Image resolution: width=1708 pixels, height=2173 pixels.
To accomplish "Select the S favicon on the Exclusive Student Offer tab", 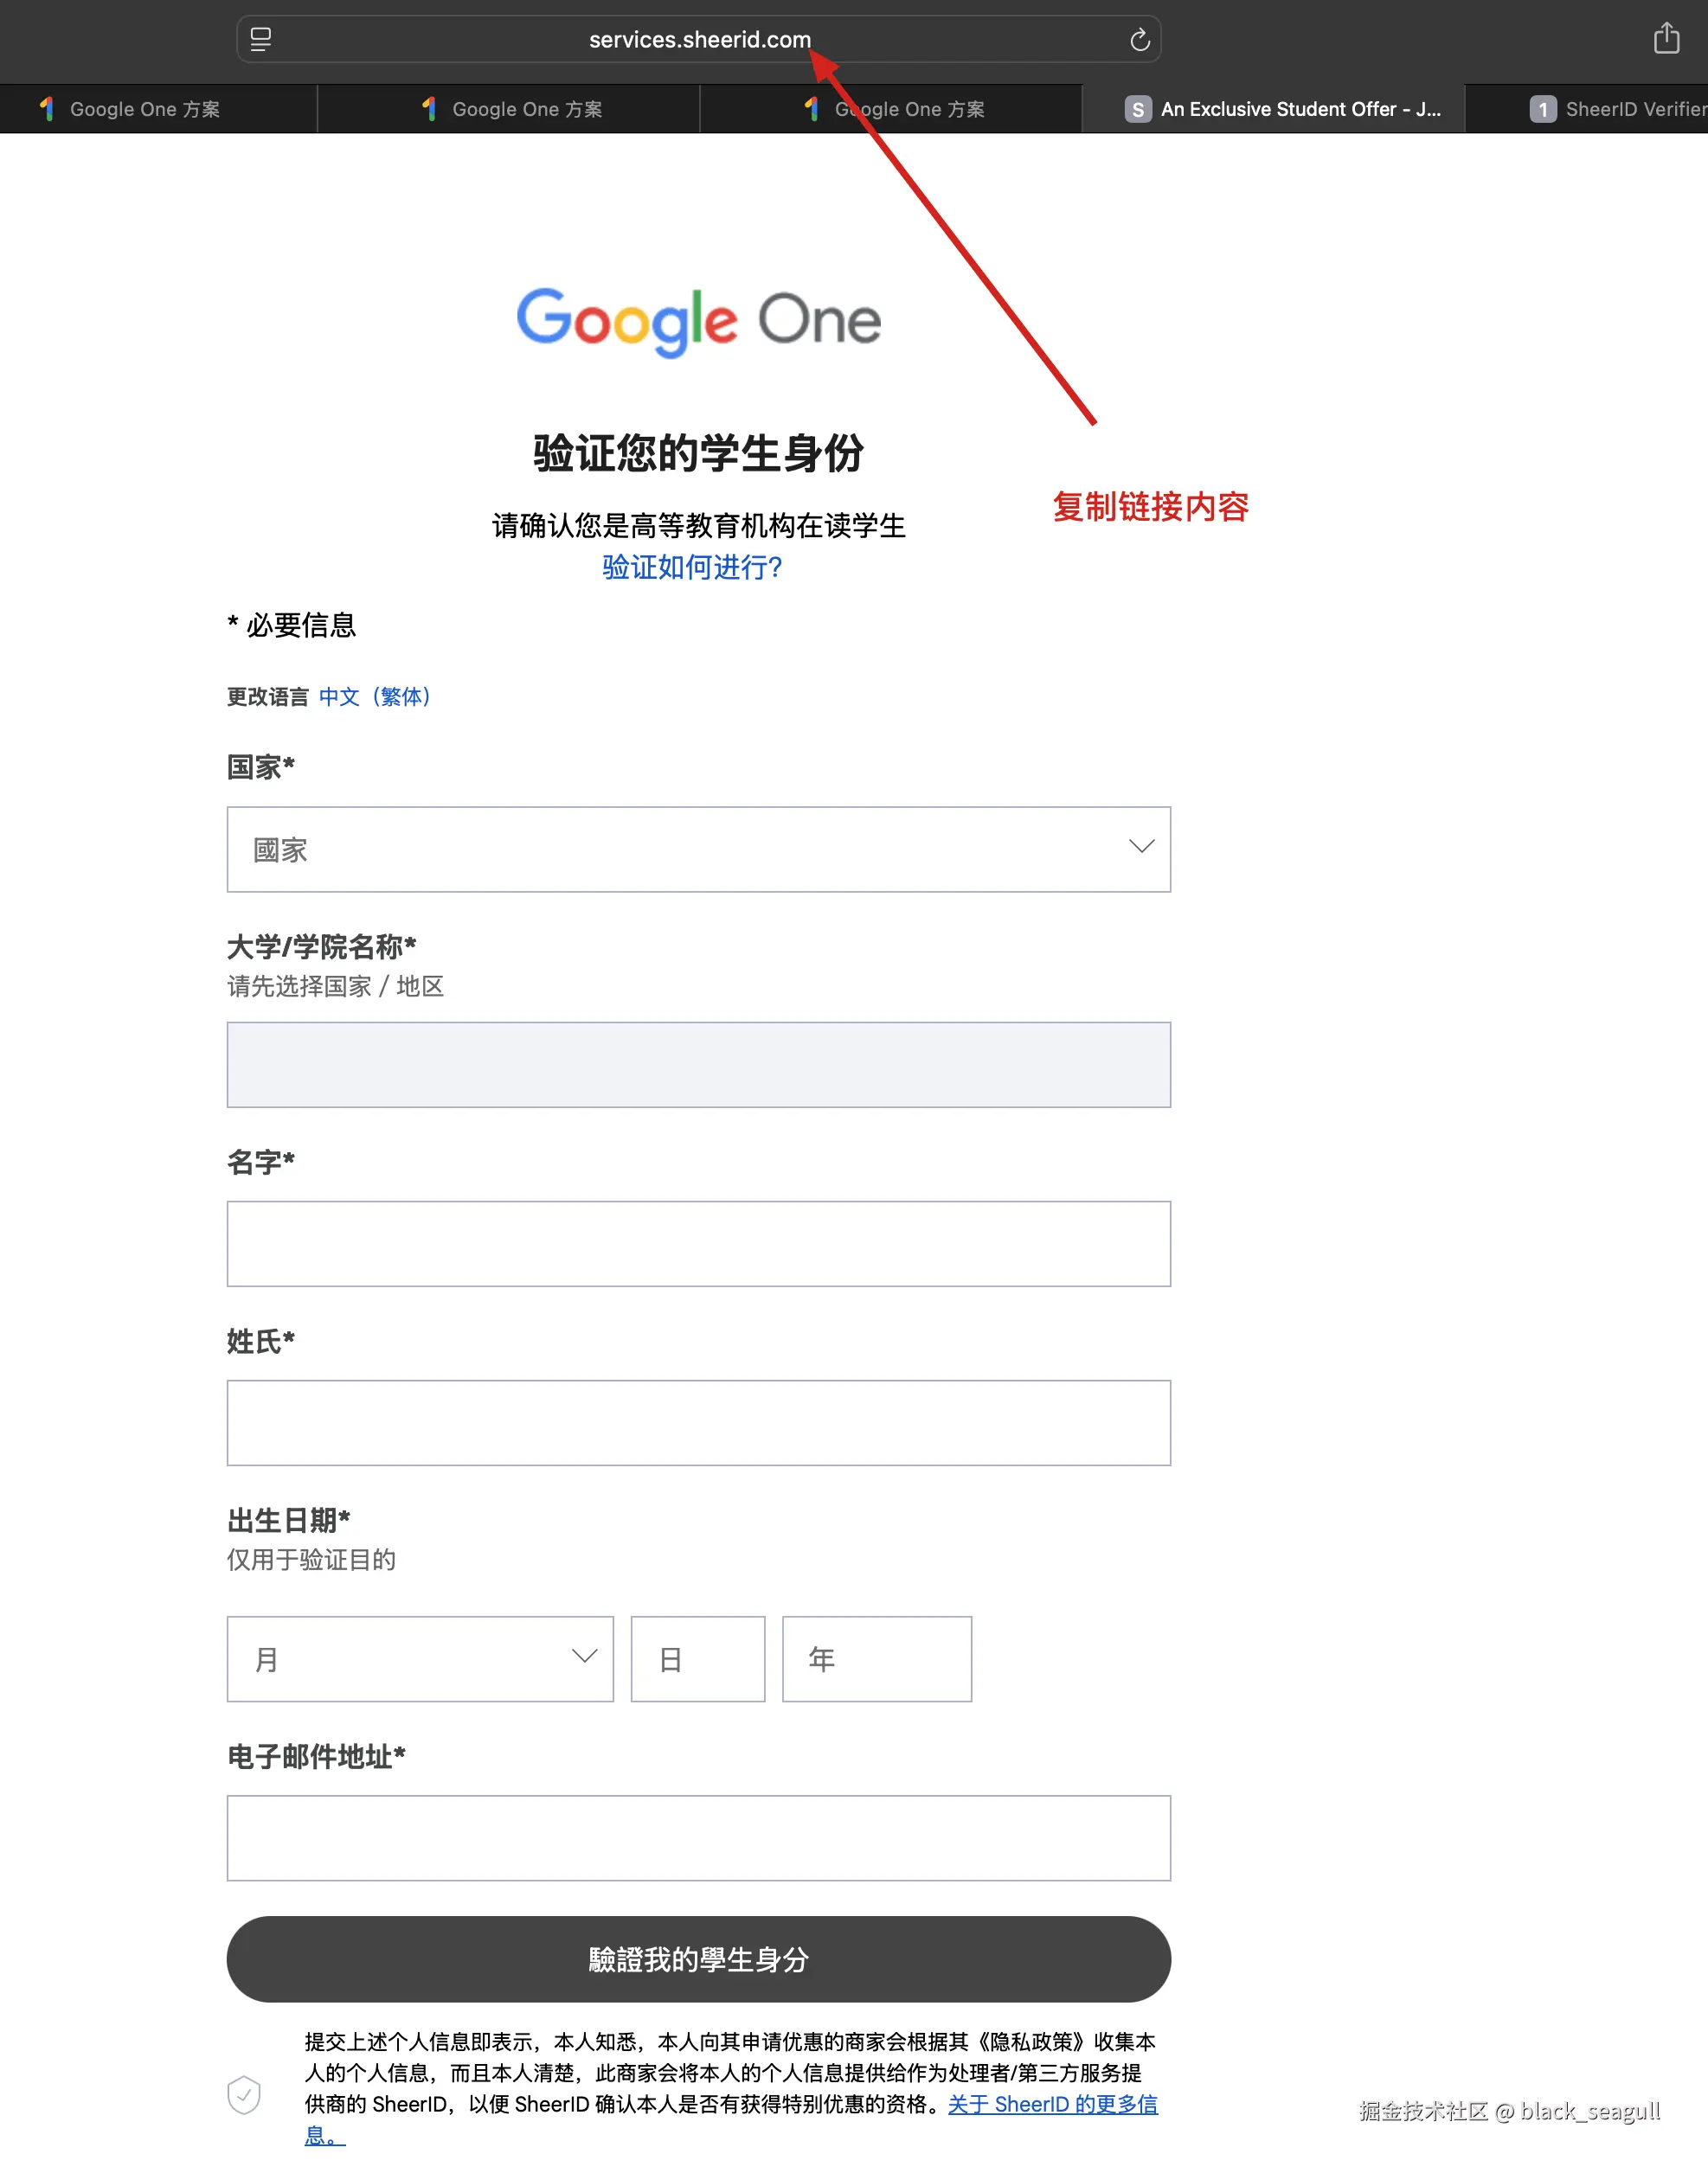I will (1137, 109).
